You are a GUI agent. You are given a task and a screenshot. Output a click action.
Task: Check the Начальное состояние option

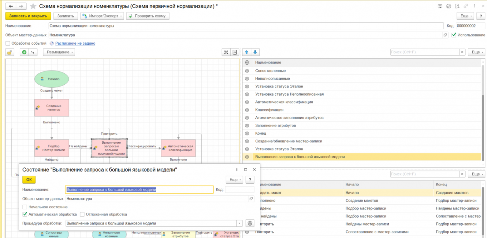click(x=25, y=207)
